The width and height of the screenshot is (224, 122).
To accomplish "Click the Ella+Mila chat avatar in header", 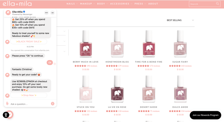I will (8, 13).
